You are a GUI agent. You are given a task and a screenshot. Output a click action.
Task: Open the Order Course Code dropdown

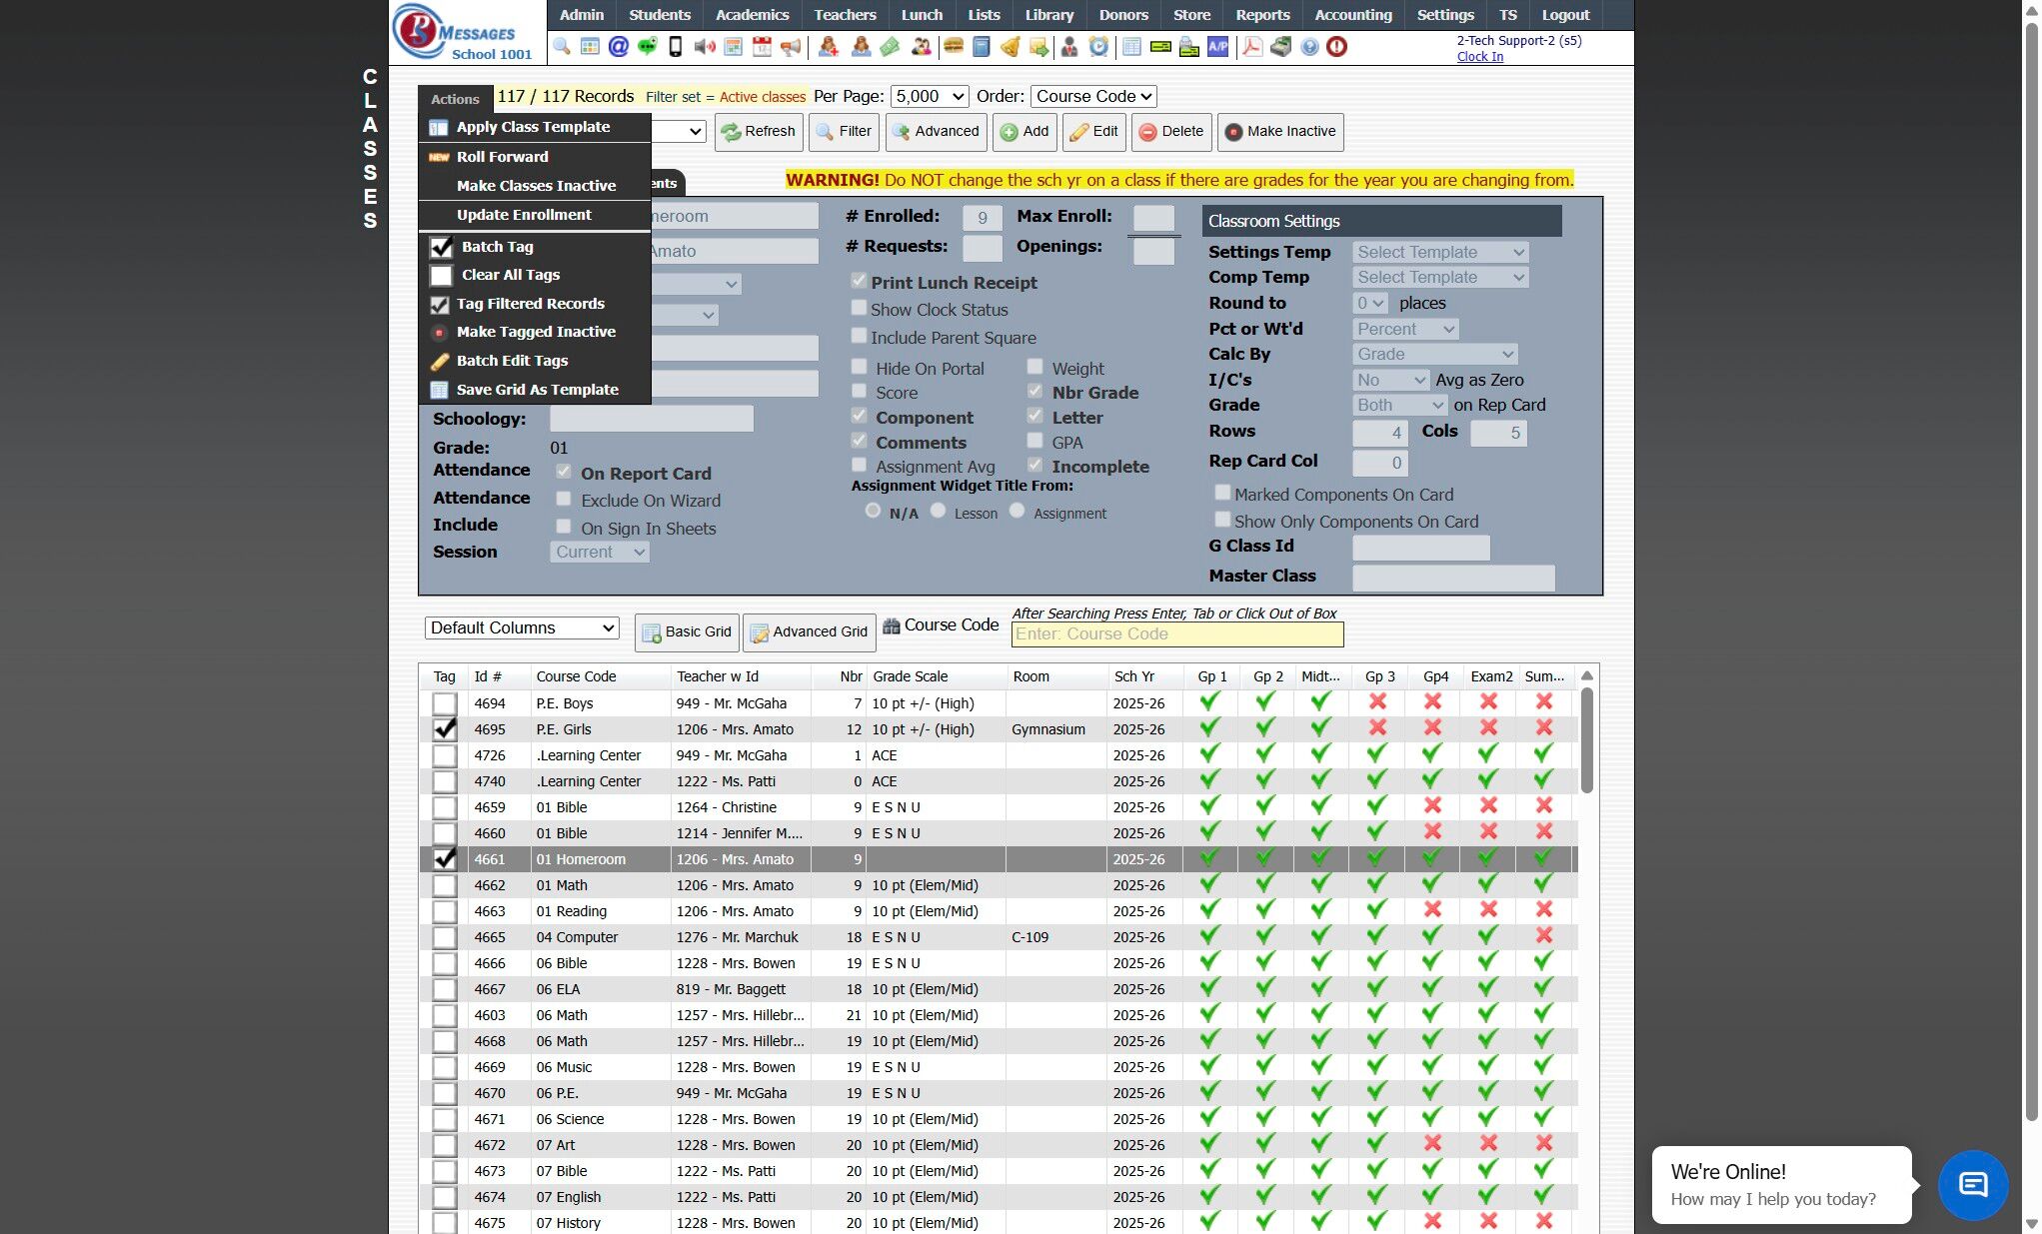(x=1093, y=97)
